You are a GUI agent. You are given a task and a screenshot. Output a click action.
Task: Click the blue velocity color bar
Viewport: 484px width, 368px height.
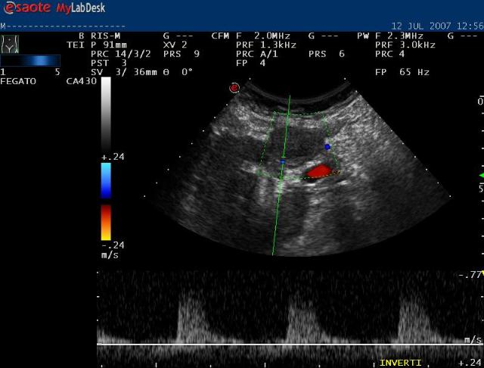[106, 180]
